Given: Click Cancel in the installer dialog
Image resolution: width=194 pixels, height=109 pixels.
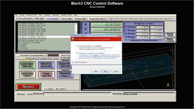Looking at the screenshot, I should (x=116, y=71).
